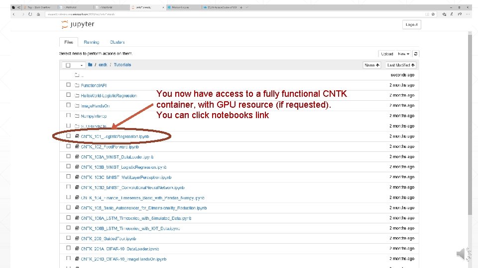
Task: Click the browser forward arrow
Action: pyautogui.click(x=23, y=14)
